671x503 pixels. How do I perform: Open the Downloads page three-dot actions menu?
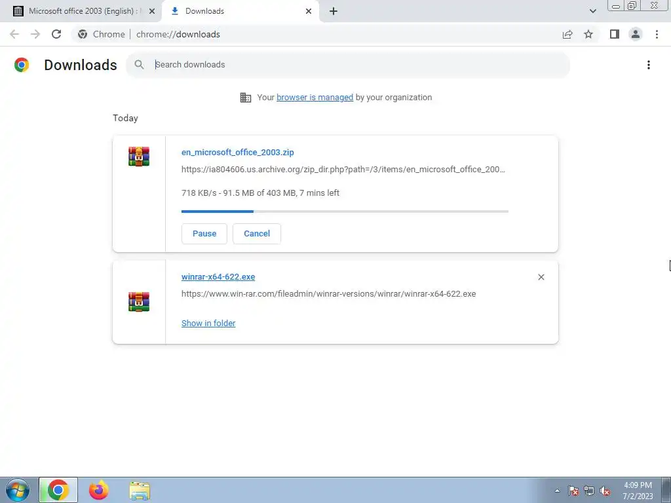[x=649, y=65]
